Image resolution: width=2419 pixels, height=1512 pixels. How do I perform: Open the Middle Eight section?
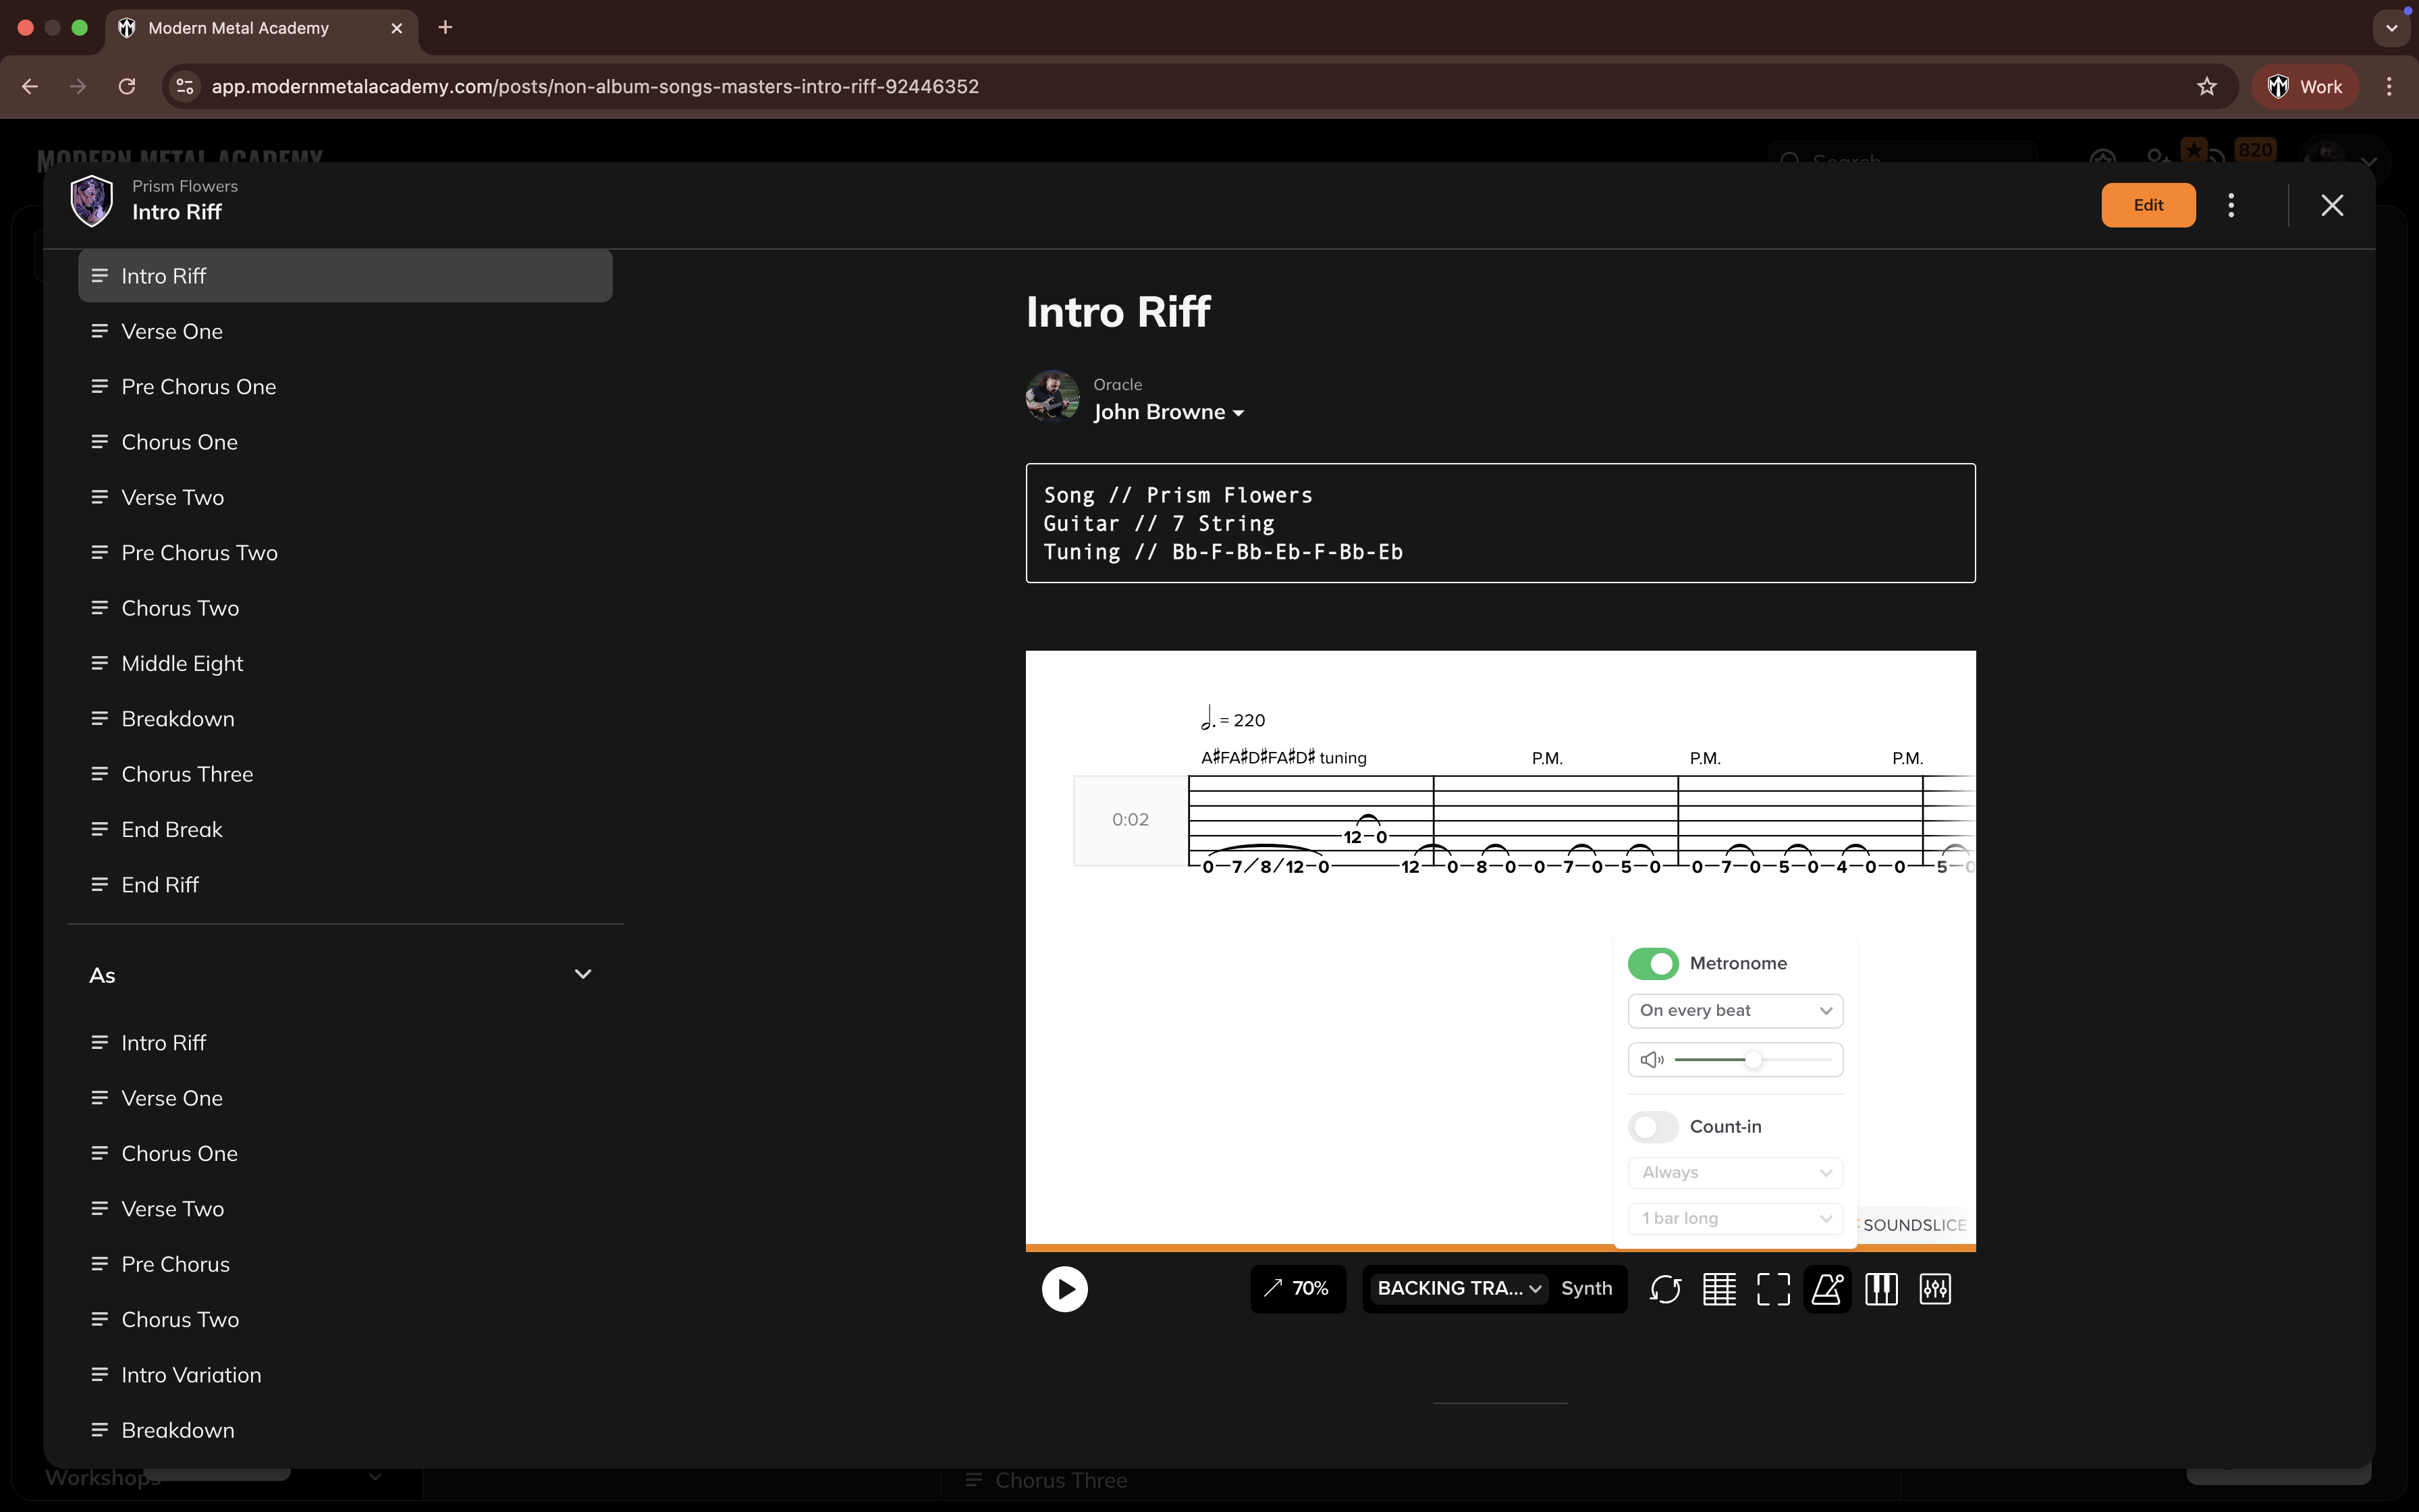click(182, 664)
